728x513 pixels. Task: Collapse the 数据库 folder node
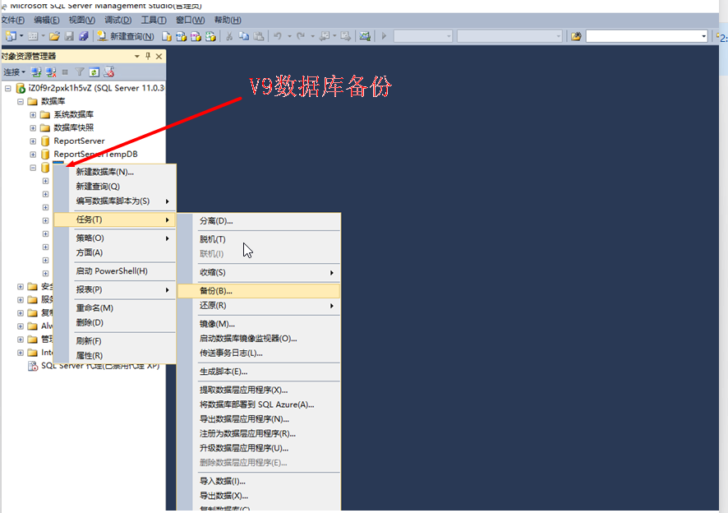point(21,101)
